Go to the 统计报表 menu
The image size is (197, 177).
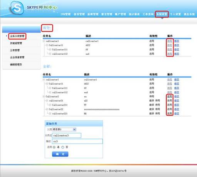[134, 14]
